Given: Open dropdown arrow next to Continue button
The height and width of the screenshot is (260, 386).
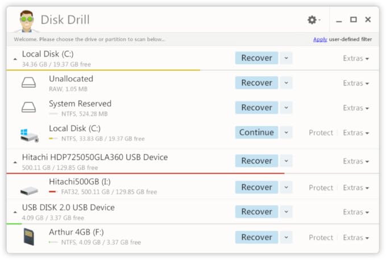Looking at the screenshot, I should (x=286, y=133).
